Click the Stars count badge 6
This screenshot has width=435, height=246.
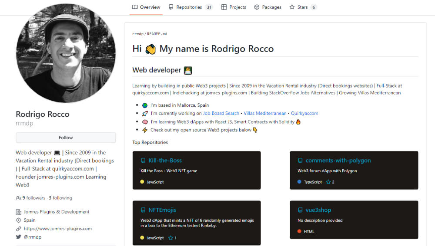pos(314,7)
